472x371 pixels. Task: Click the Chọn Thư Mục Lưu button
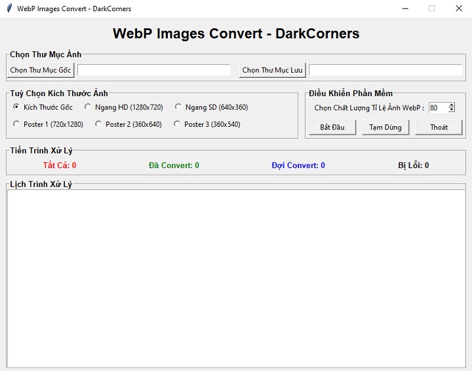pos(273,70)
